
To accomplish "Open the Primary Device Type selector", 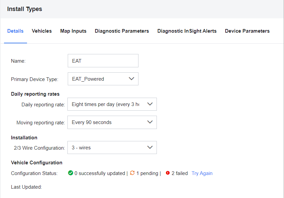I will click(103, 79).
